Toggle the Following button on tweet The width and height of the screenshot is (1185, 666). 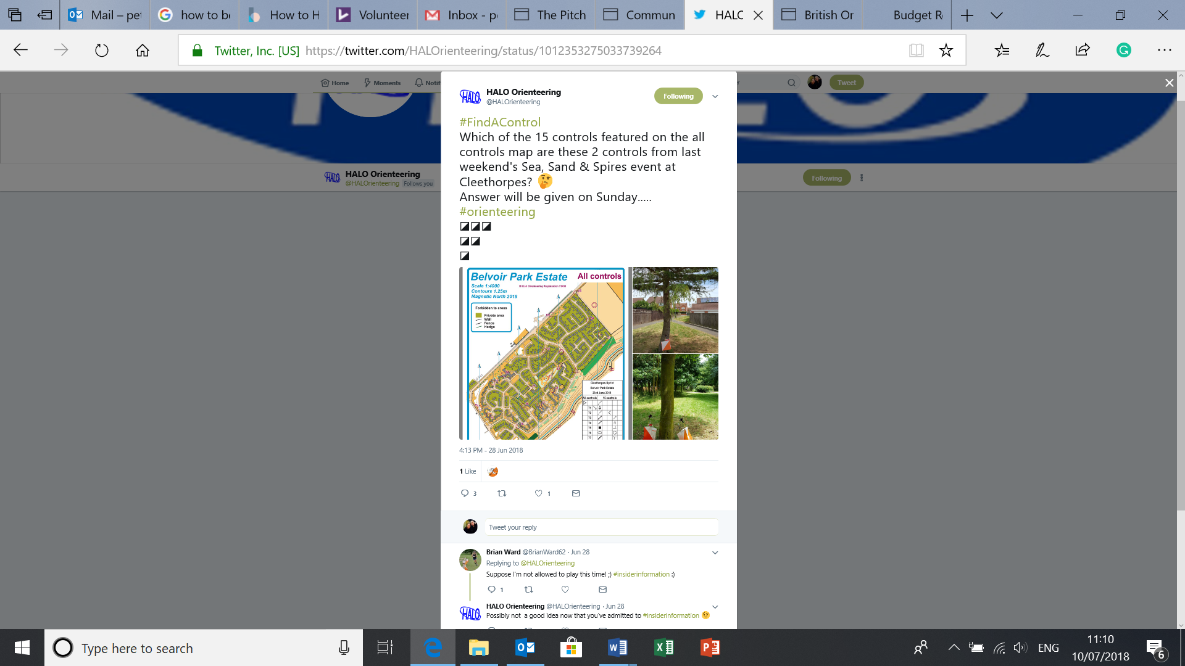point(678,96)
